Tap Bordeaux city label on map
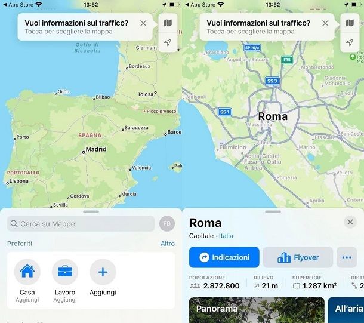This screenshot has width=364, height=323. tap(140, 66)
